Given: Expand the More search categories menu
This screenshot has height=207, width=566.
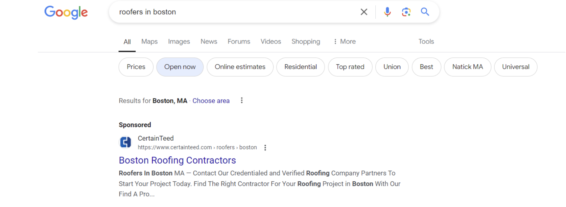Looking at the screenshot, I should pos(344,41).
